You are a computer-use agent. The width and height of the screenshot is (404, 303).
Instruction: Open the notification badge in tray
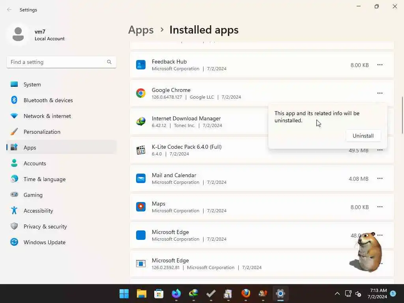[x=393, y=294]
